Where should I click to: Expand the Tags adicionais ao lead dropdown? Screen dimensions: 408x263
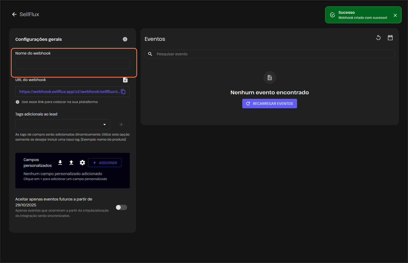click(105, 124)
